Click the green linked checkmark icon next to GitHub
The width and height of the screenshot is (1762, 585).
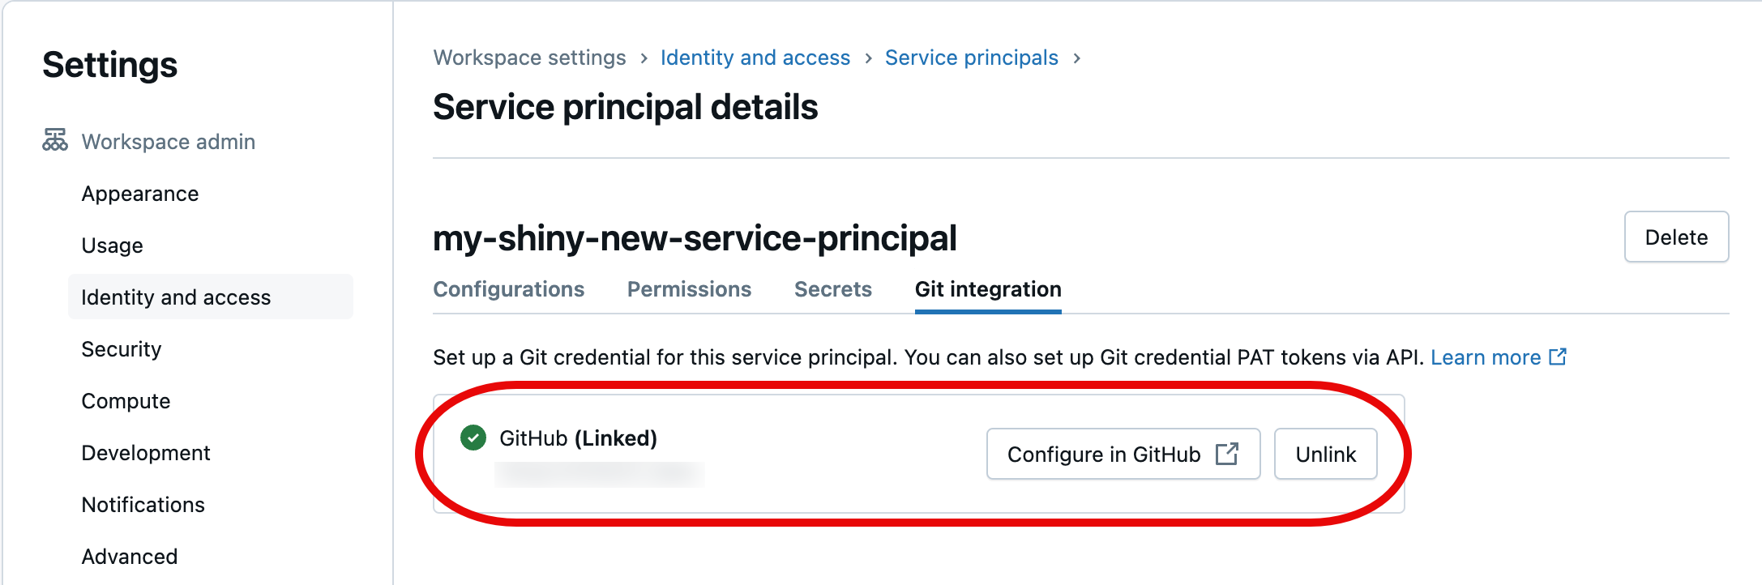472,438
